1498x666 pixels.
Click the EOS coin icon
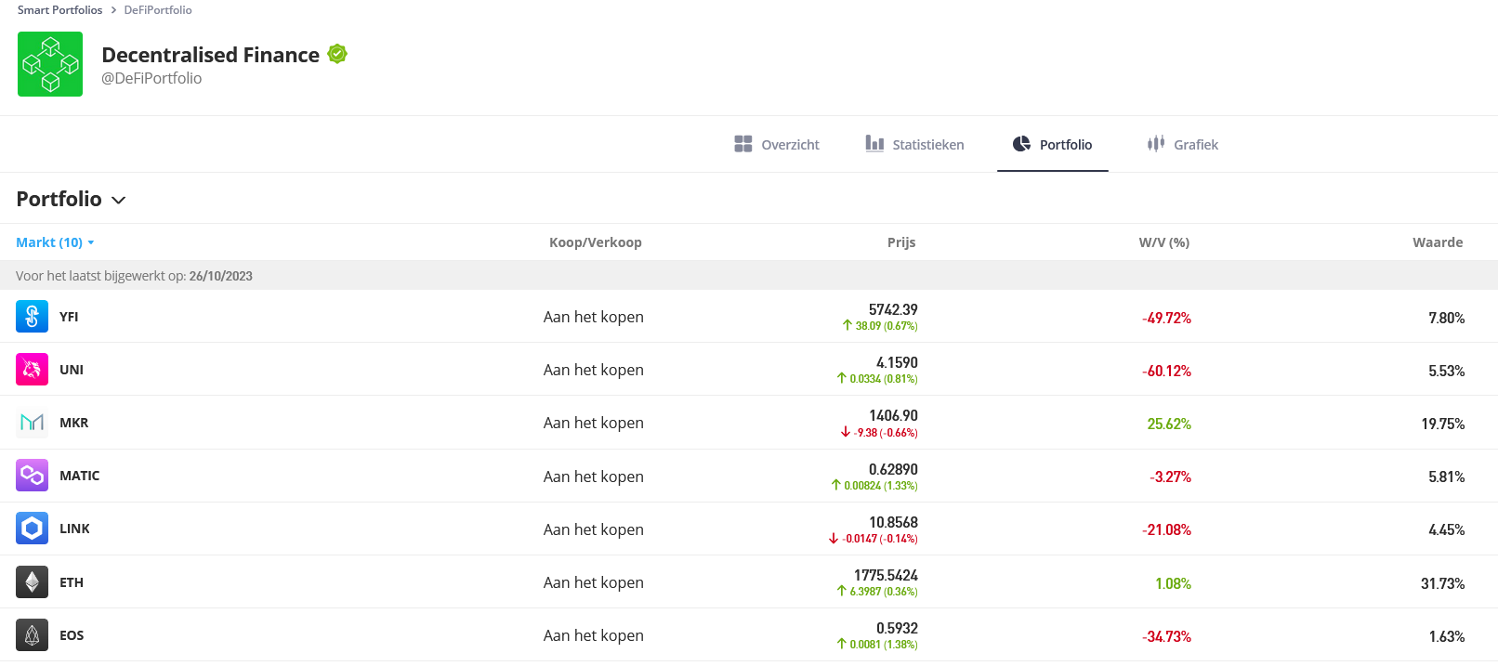[32, 634]
